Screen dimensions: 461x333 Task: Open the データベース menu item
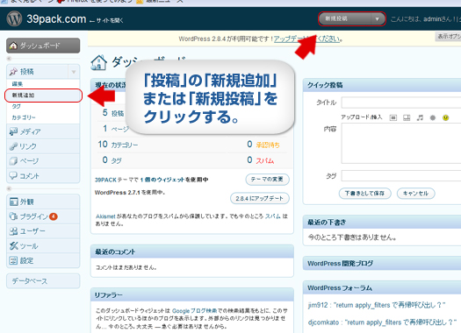coord(43,281)
